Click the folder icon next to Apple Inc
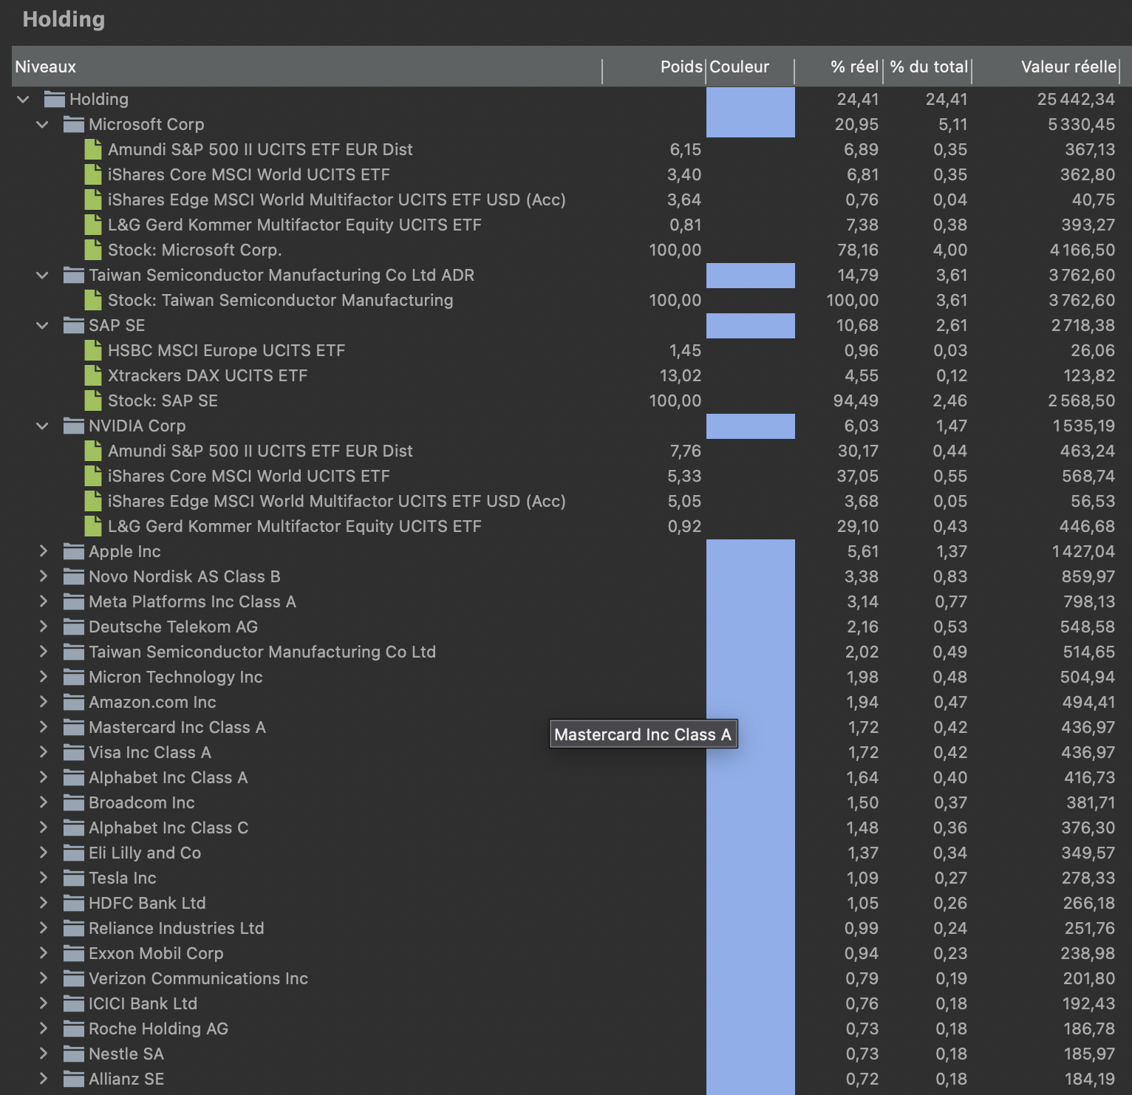The width and height of the screenshot is (1132, 1095). tap(73, 551)
